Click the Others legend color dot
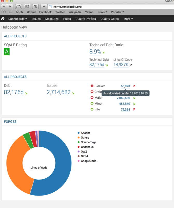This screenshot has width=174, height=208. click(79, 138)
